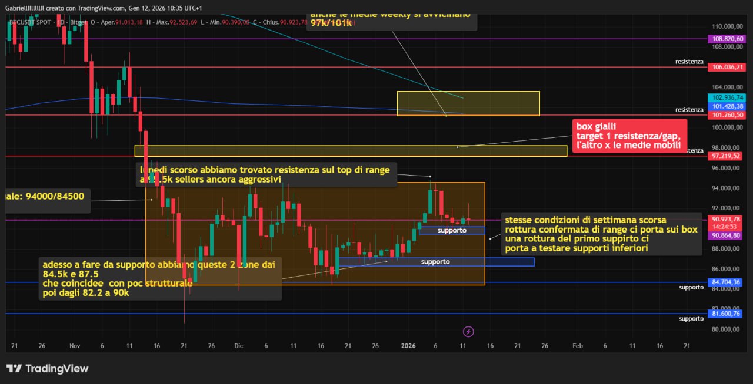Click the 80.000,00 price axis label
This screenshot has width=753, height=384.
tap(727, 329)
